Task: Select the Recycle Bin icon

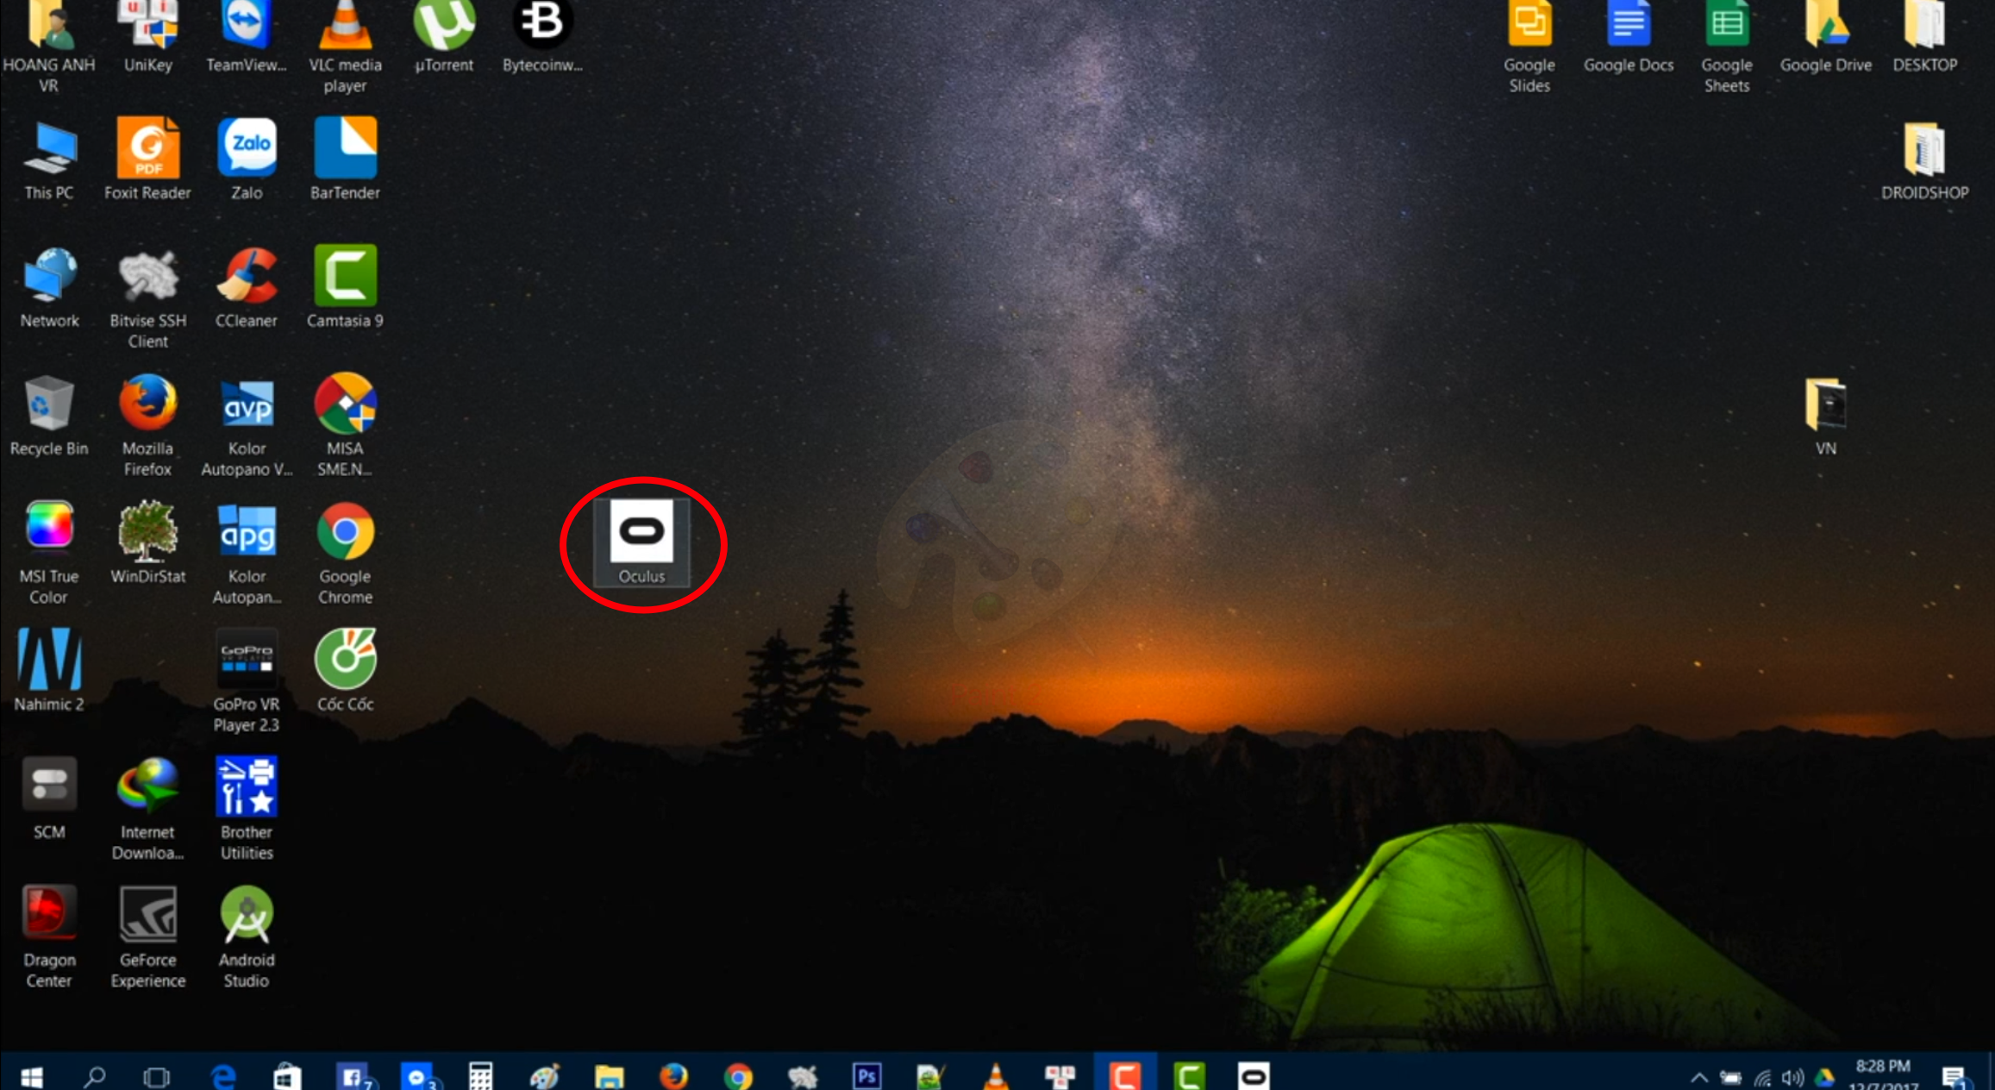Action: 49,416
